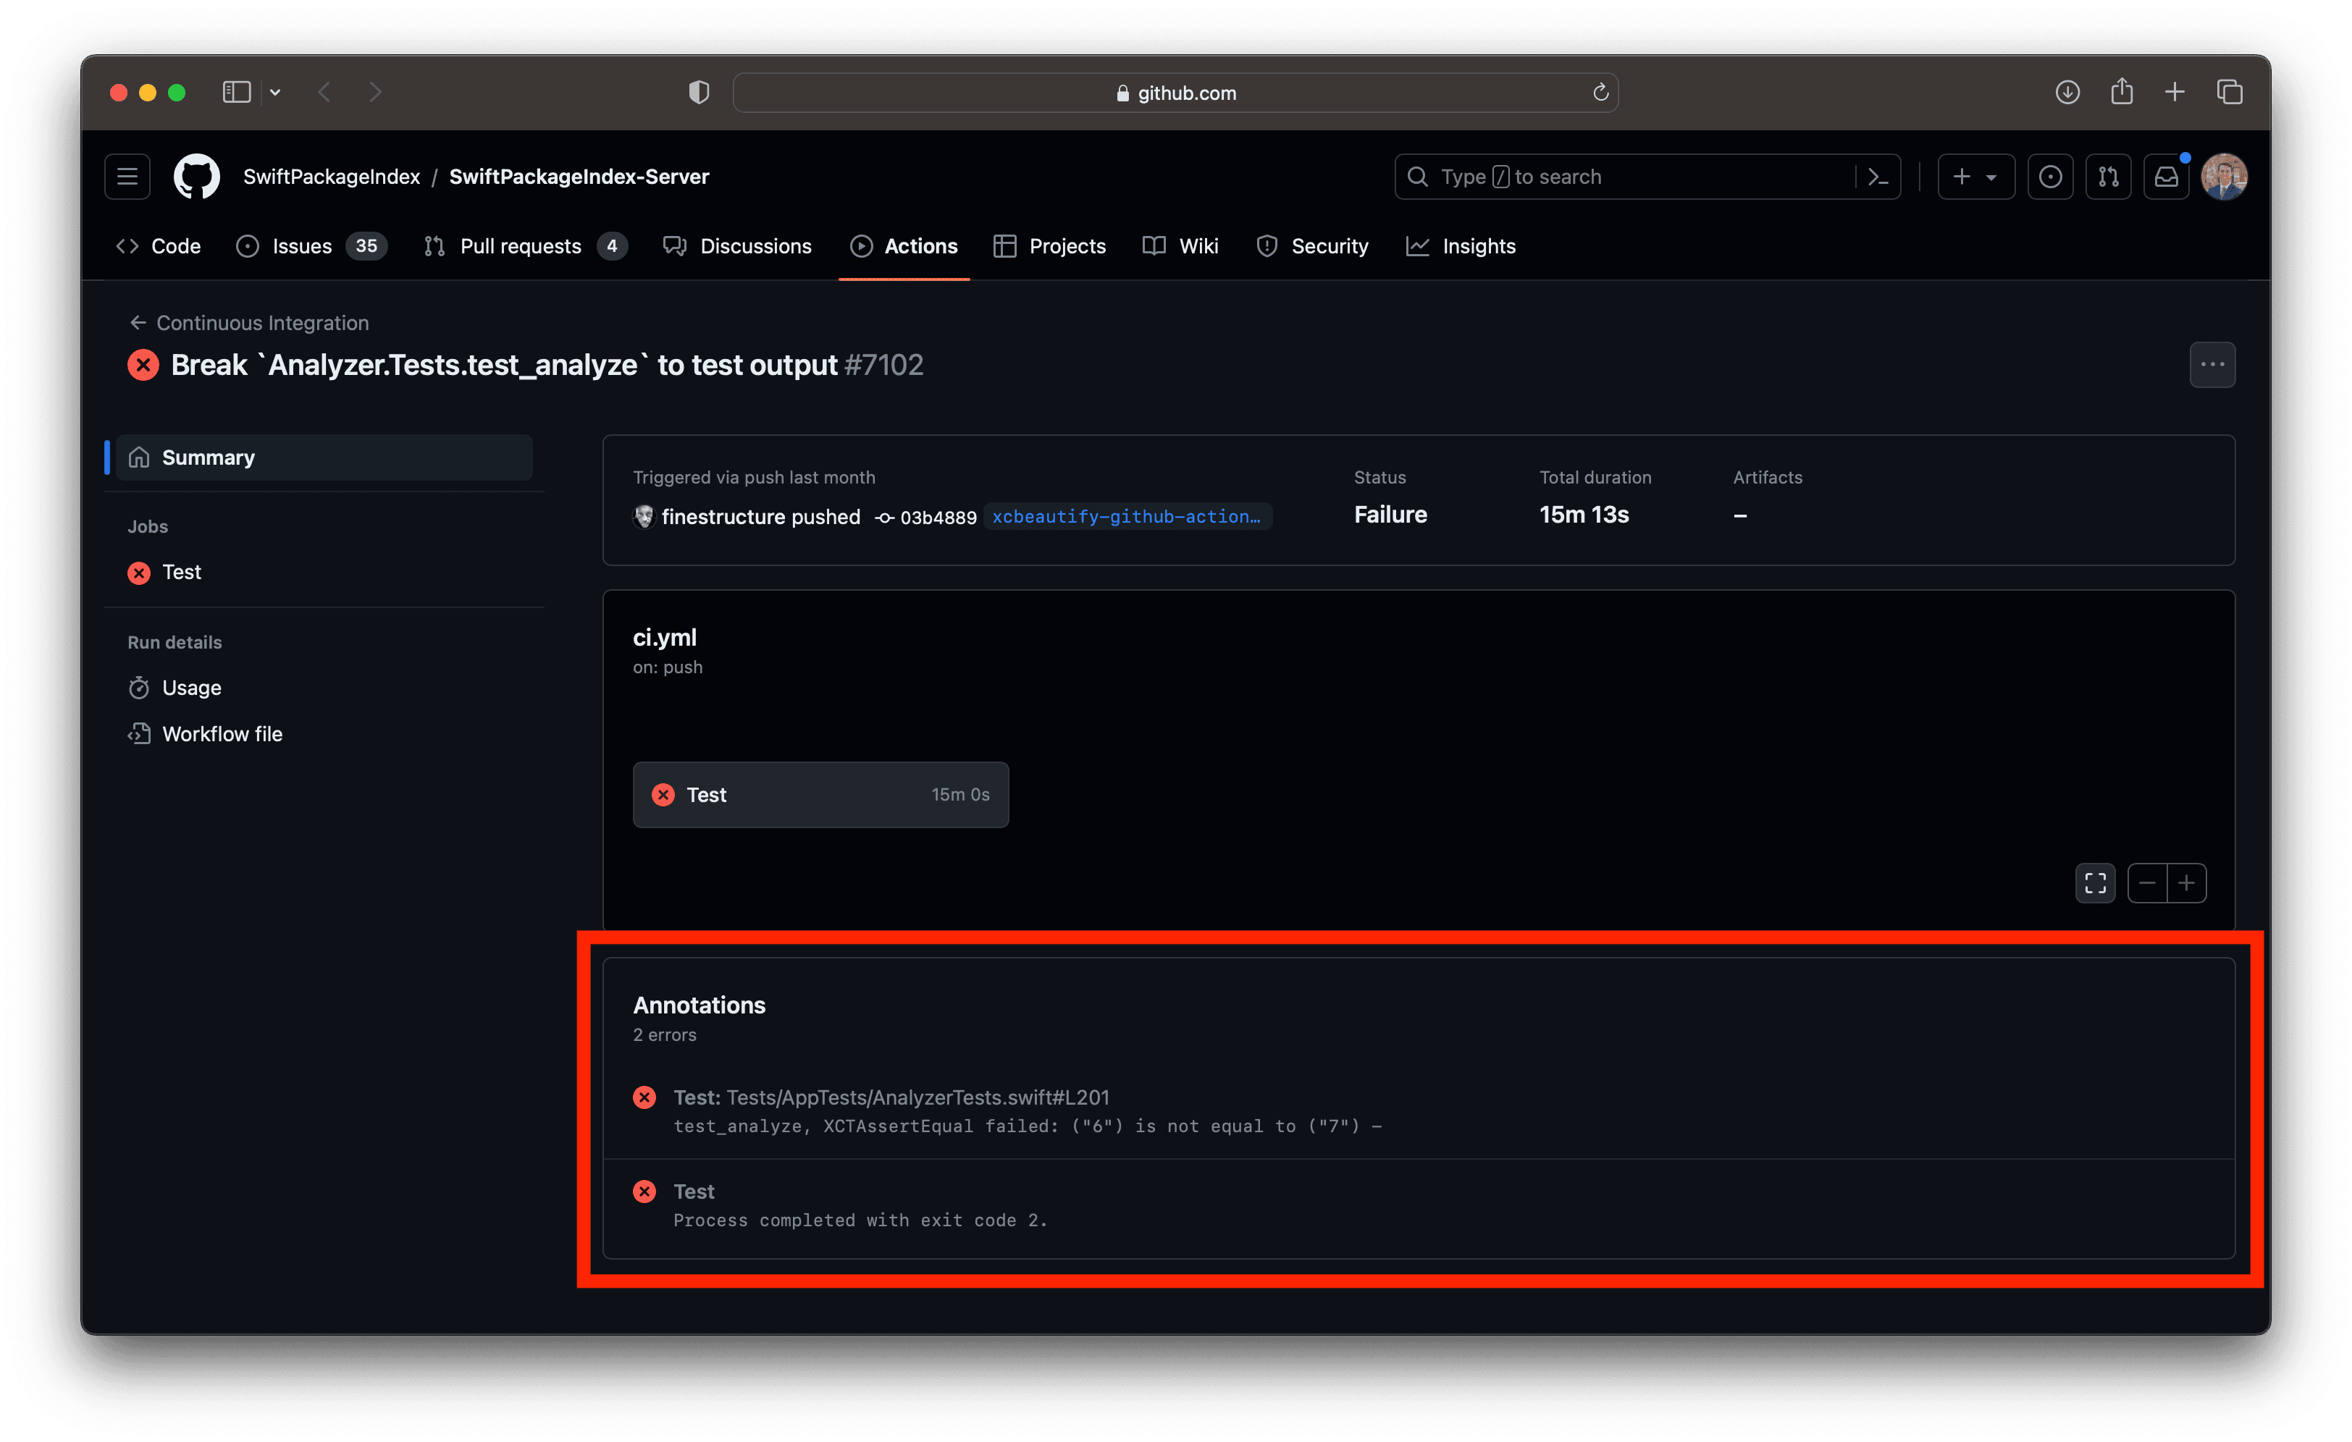Image resolution: width=2352 pixels, height=1442 pixels.
Task: Reload the page in Safari
Action: (x=1601, y=92)
